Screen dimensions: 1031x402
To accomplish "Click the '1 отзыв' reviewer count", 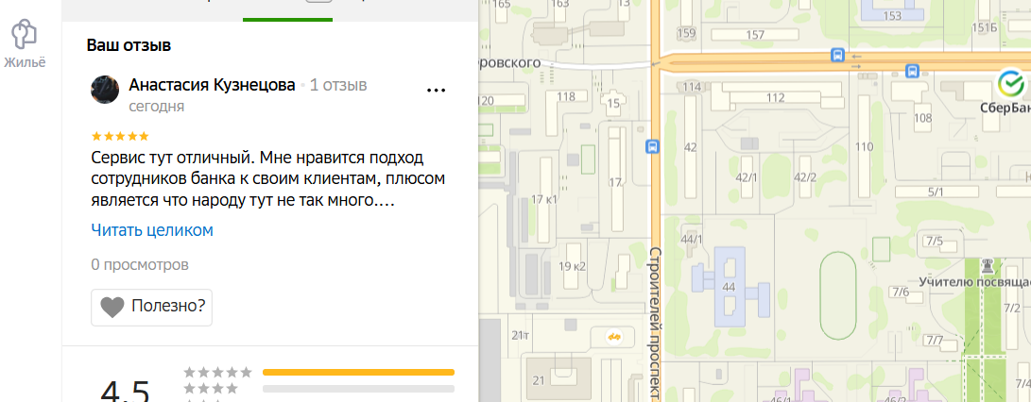I will pos(338,85).
